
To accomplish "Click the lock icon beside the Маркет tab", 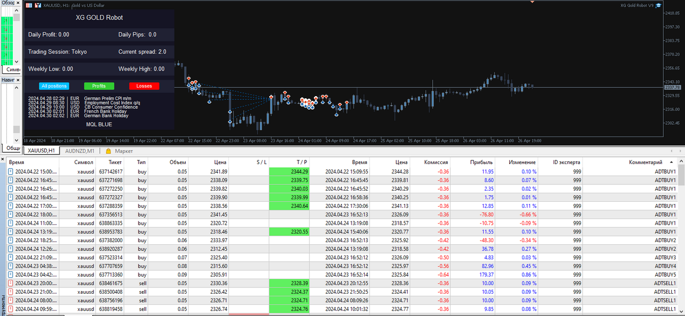I will tap(109, 151).
